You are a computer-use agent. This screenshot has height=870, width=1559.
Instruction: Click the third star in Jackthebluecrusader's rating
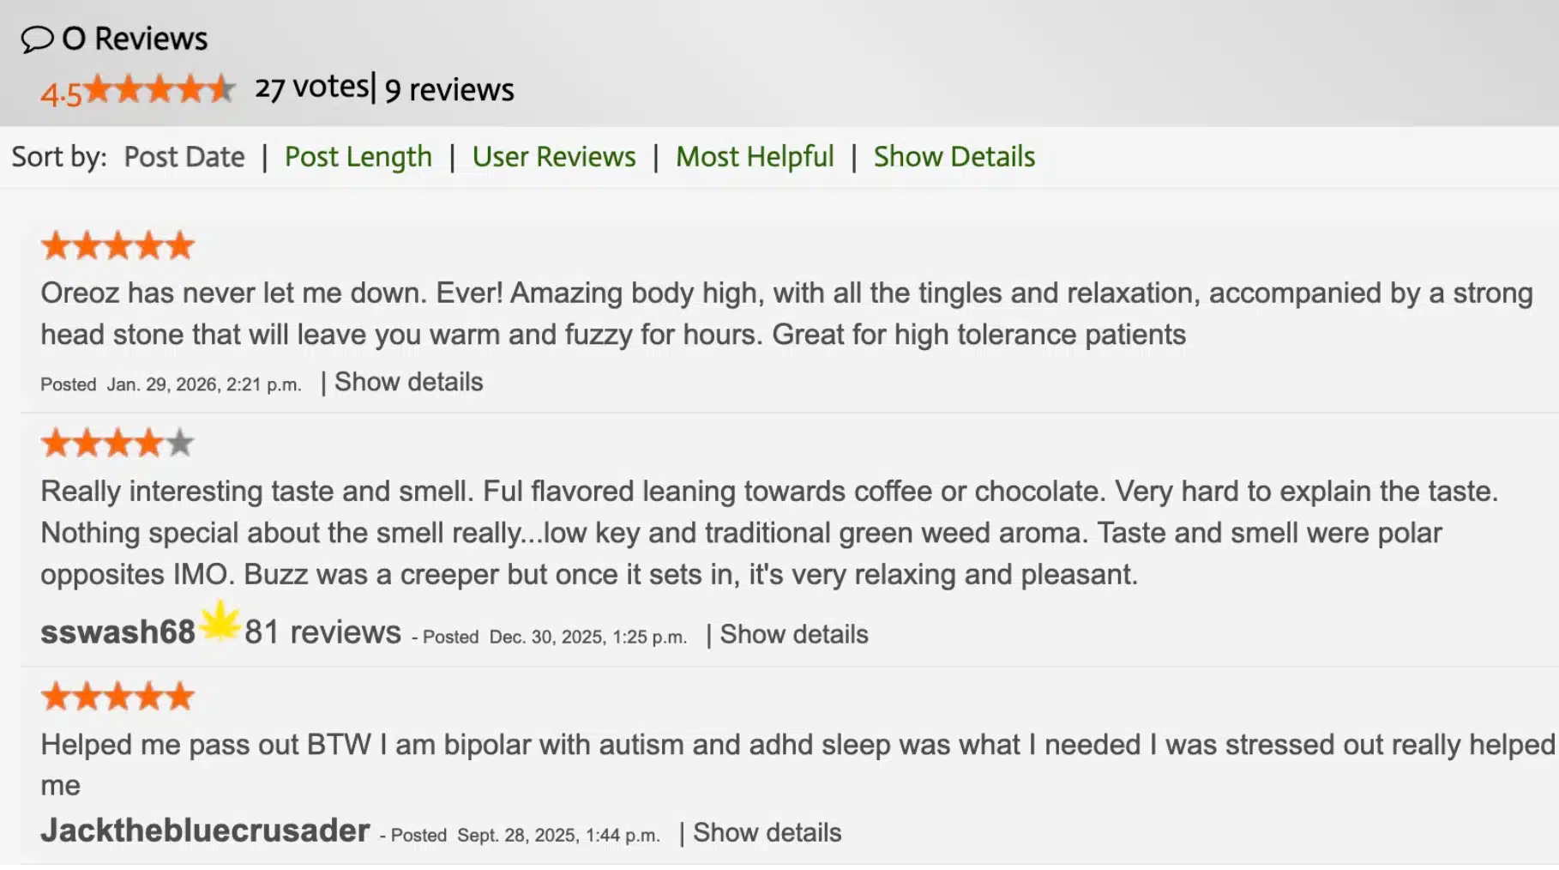(117, 696)
